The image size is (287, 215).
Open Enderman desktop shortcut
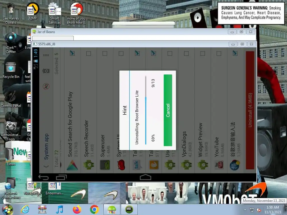[55, 188]
